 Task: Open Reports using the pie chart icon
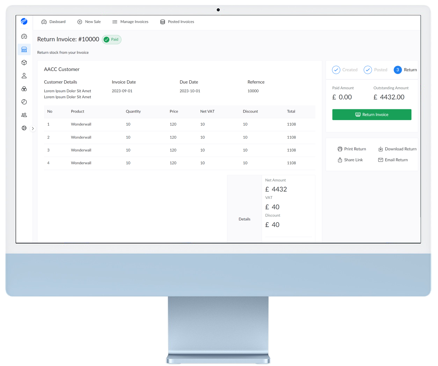[24, 102]
